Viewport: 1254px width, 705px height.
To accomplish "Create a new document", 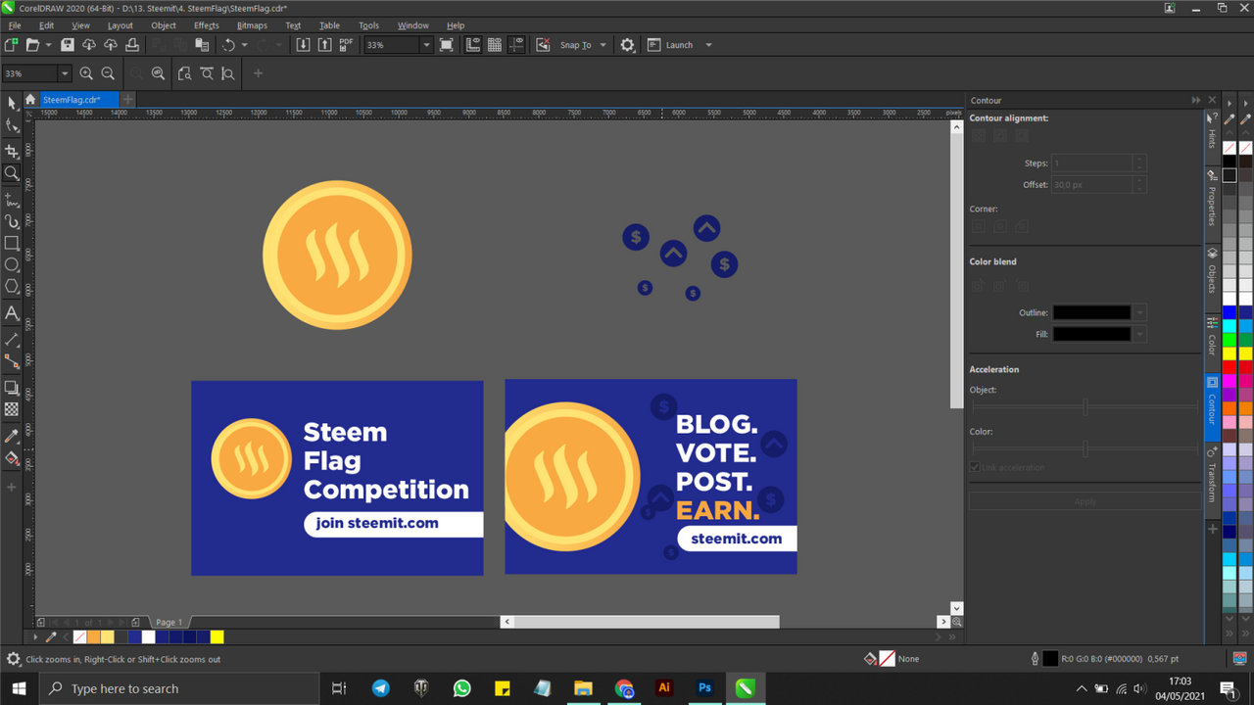I will (x=12, y=45).
